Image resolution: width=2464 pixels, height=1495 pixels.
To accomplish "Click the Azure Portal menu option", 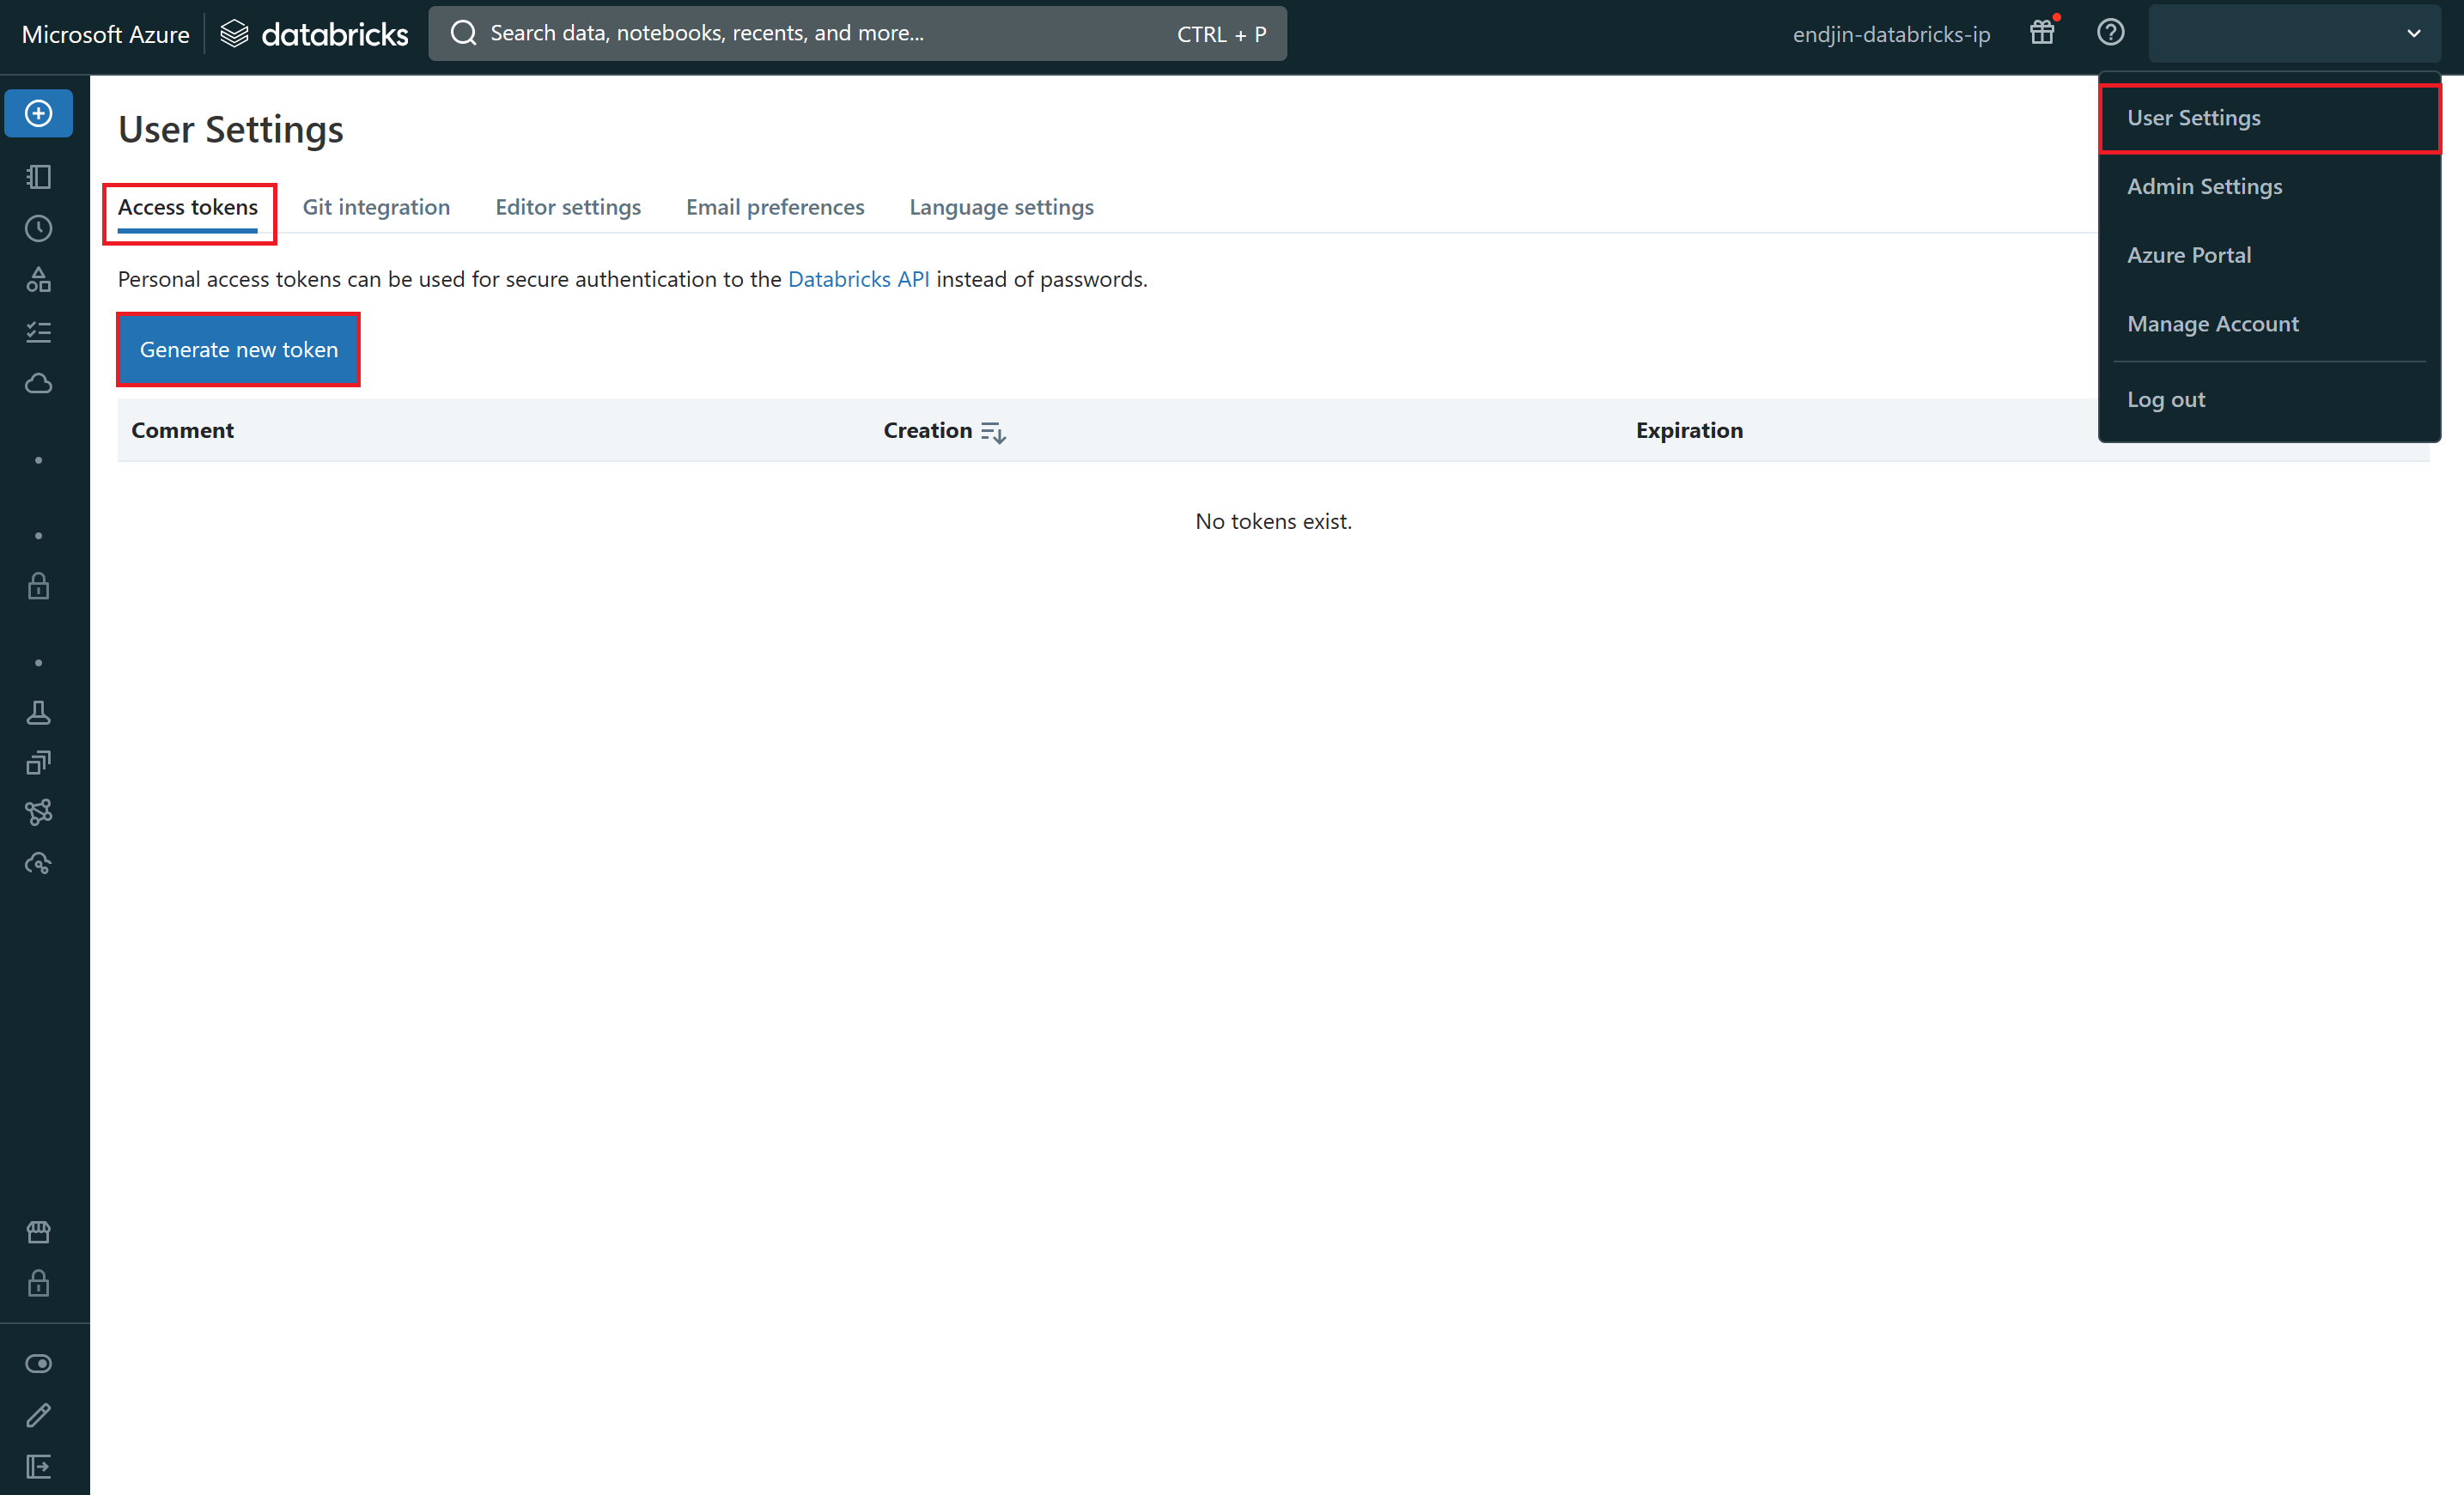I will click(x=2187, y=253).
